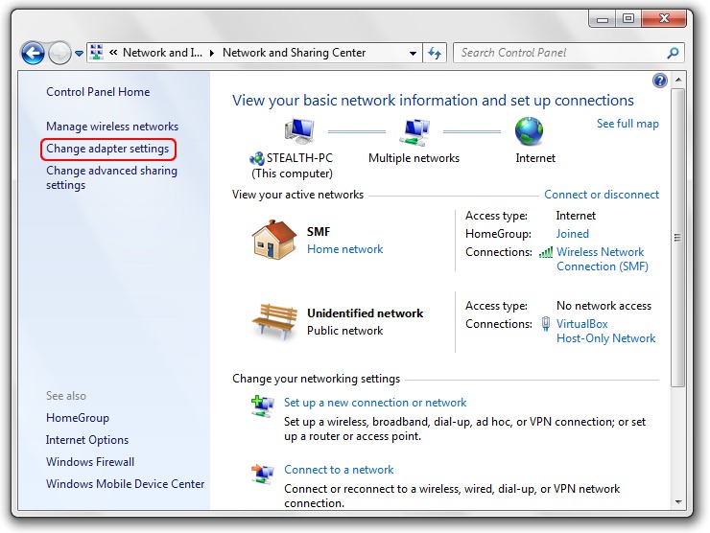Open Set up a new connection or network
Viewport: 710px width, 533px height.
(375, 403)
